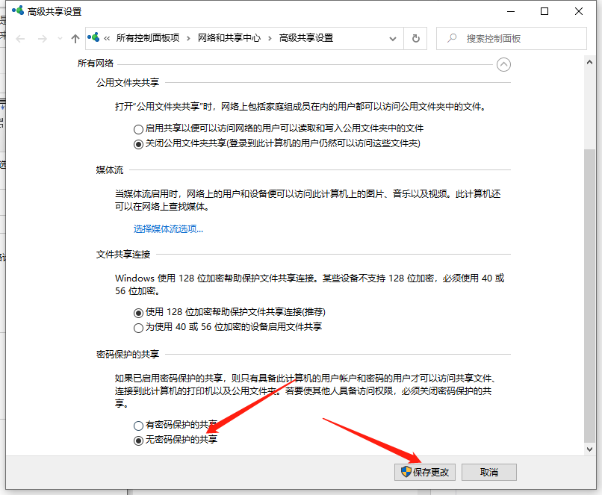Open 选择媒体流选项 link

click(x=168, y=229)
